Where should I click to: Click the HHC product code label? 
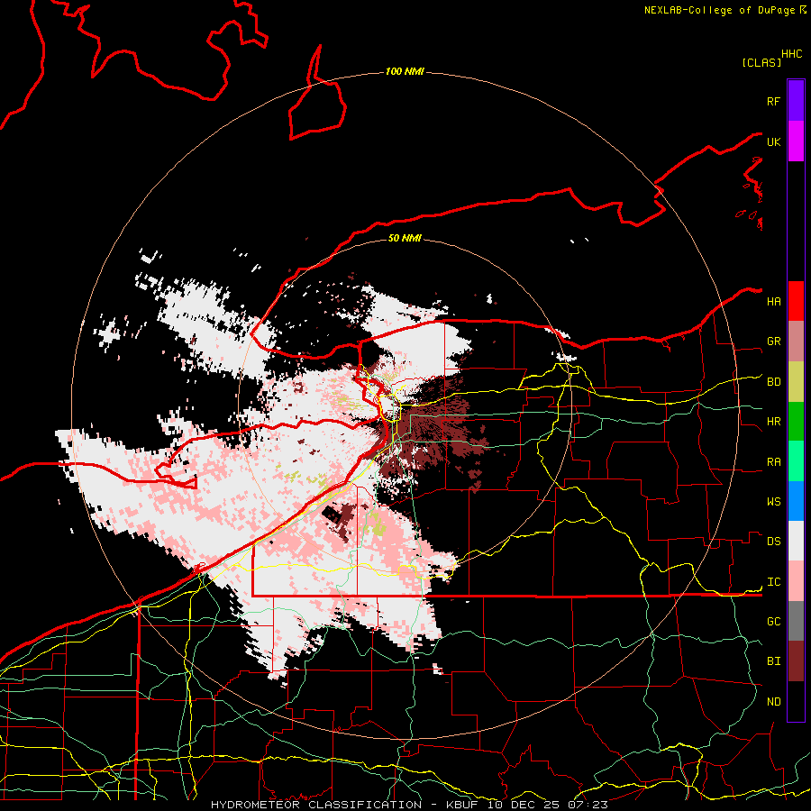792,54
